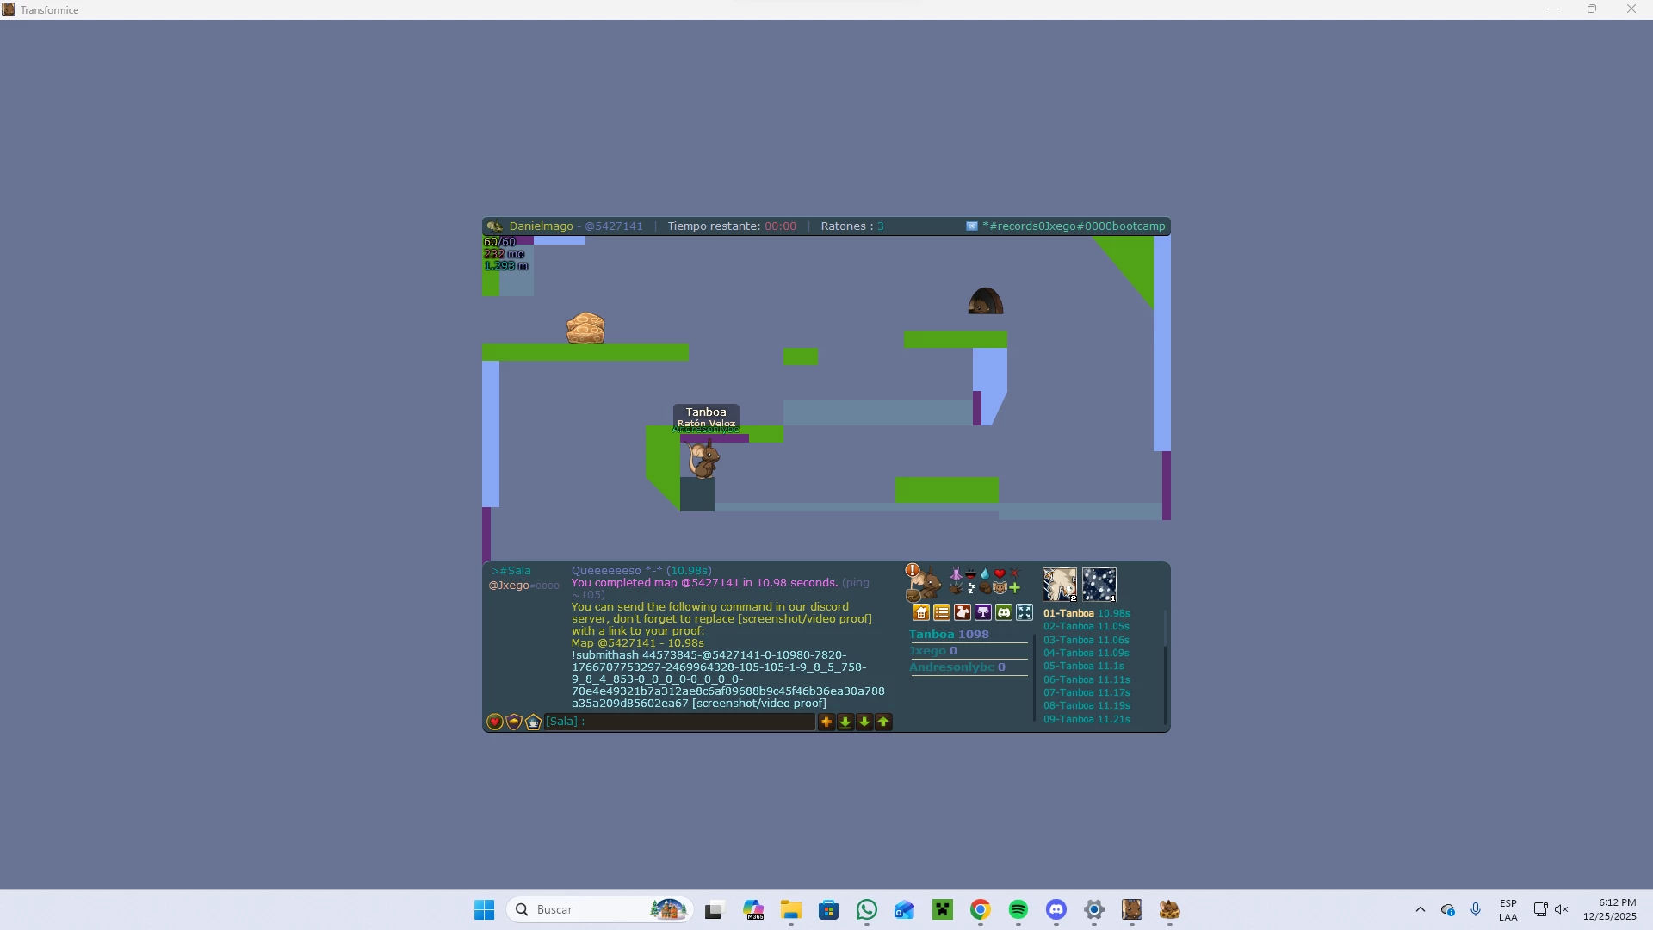This screenshot has height=930, width=1653.
Task: Open the dress shop button
Action: 963,612
